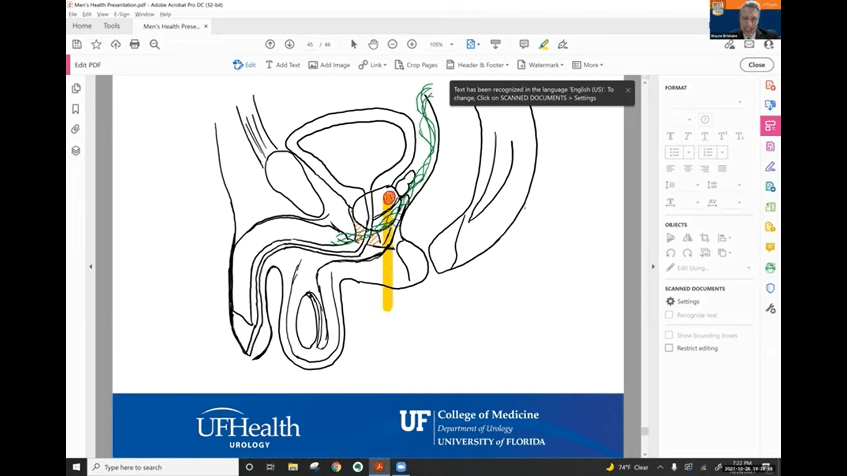847x476 pixels.
Task: Open the Attachments paperclip panel
Action: click(x=76, y=129)
